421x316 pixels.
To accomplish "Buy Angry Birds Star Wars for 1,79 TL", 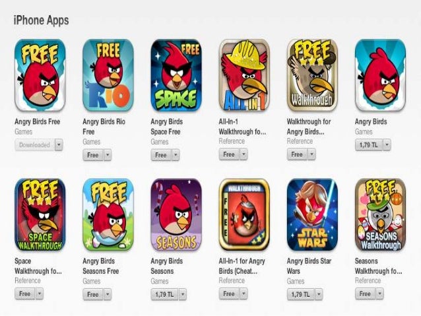I will 301,294.
